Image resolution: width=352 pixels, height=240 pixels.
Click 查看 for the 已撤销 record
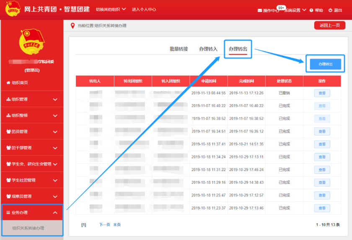322,93
